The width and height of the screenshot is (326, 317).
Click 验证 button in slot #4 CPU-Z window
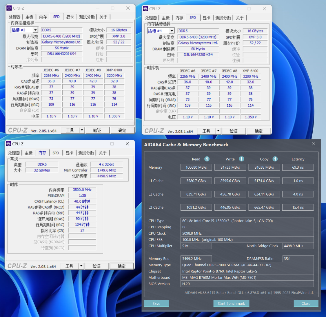point(234,131)
